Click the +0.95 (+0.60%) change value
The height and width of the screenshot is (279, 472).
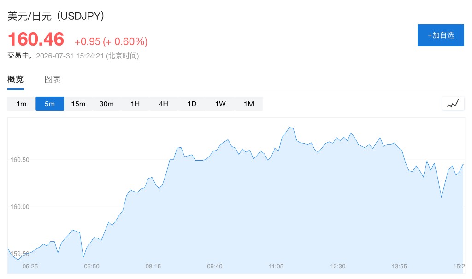[x=111, y=41]
